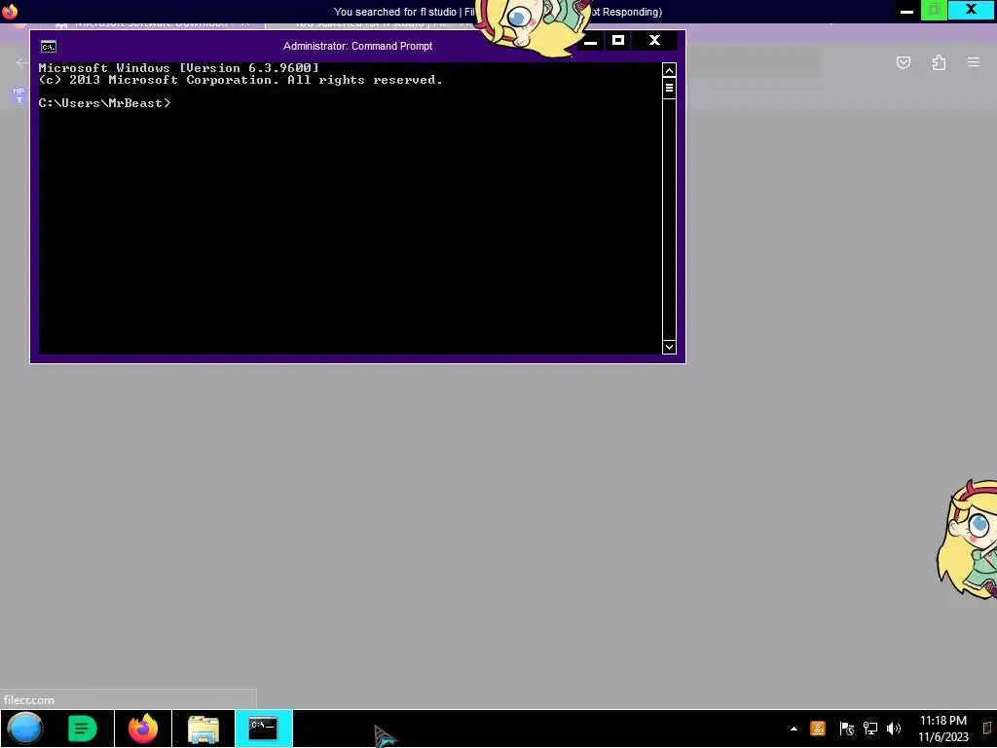The height and width of the screenshot is (748, 997).
Task: Click the Firefox logo in the title bar
Action: point(10,12)
